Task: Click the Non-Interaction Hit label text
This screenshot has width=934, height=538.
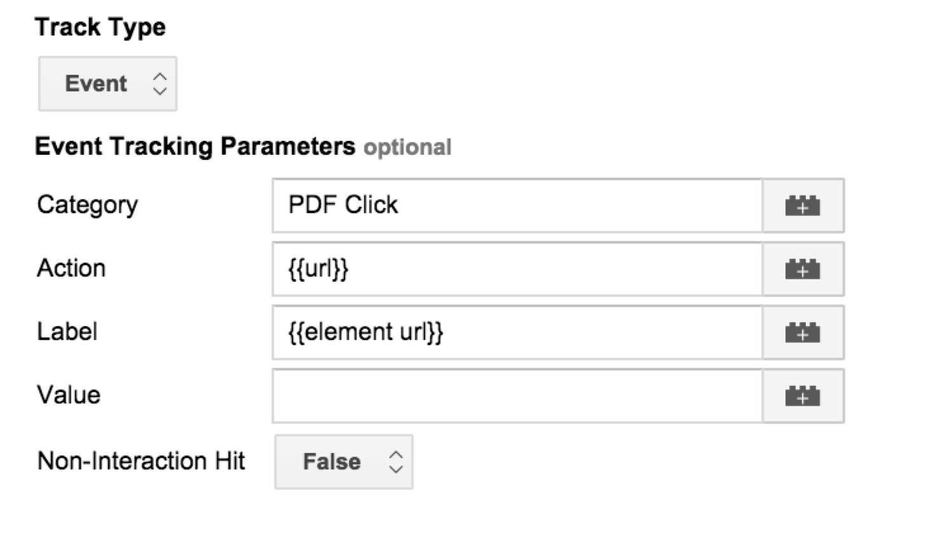Action: point(141,461)
